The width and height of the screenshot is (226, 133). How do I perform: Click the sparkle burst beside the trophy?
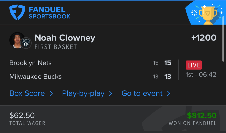pyautogui.click(x=194, y=13)
